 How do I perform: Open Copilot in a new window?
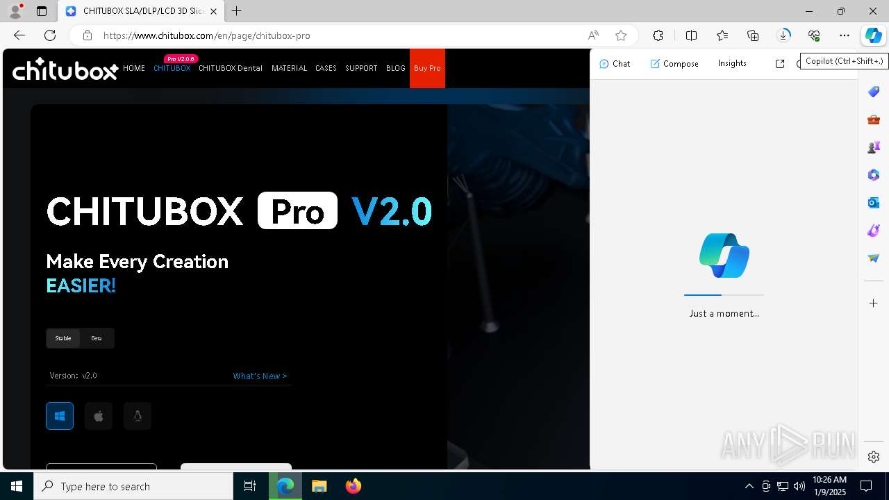click(780, 64)
